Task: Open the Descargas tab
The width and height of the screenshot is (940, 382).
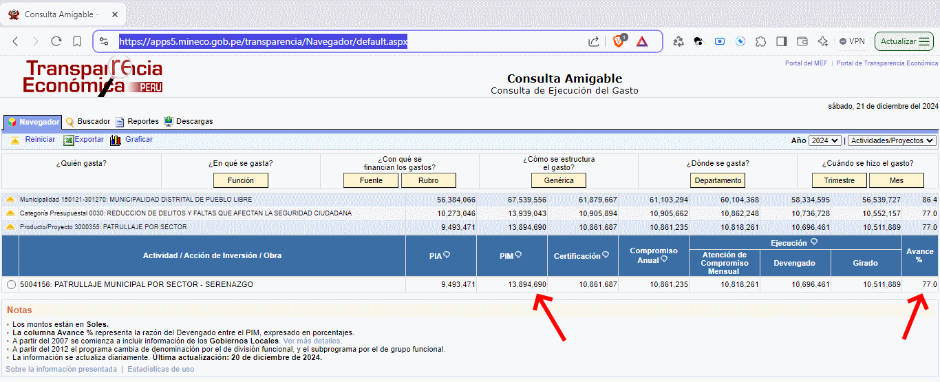Action: point(188,122)
